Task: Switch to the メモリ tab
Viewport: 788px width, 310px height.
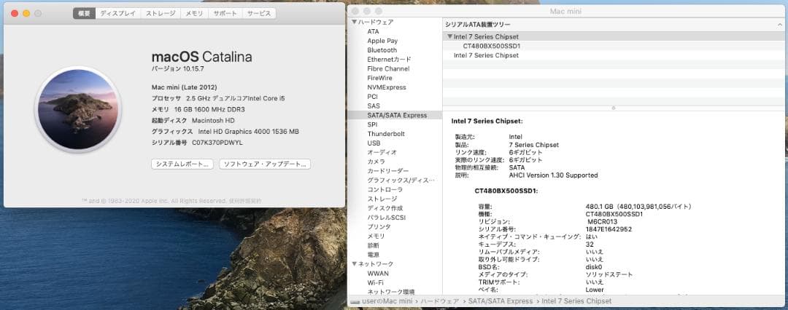Action: tap(195, 14)
